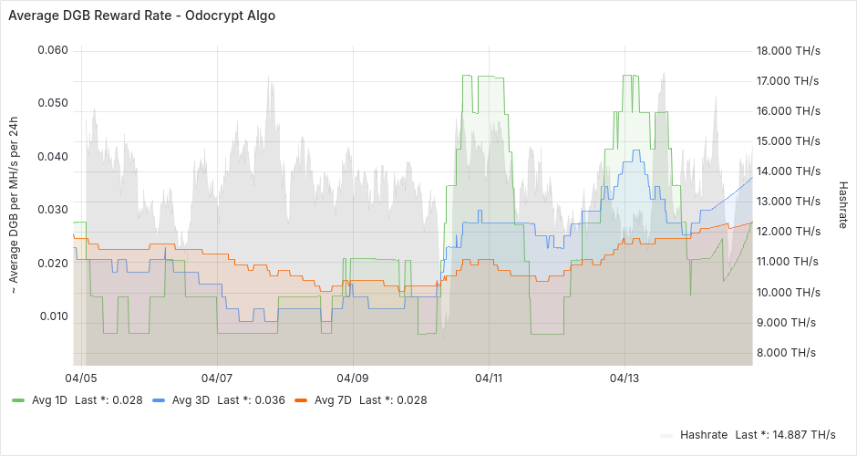
Task: Click the orange Avg 7D legend color swatch
Action: pyautogui.click(x=300, y=400)
